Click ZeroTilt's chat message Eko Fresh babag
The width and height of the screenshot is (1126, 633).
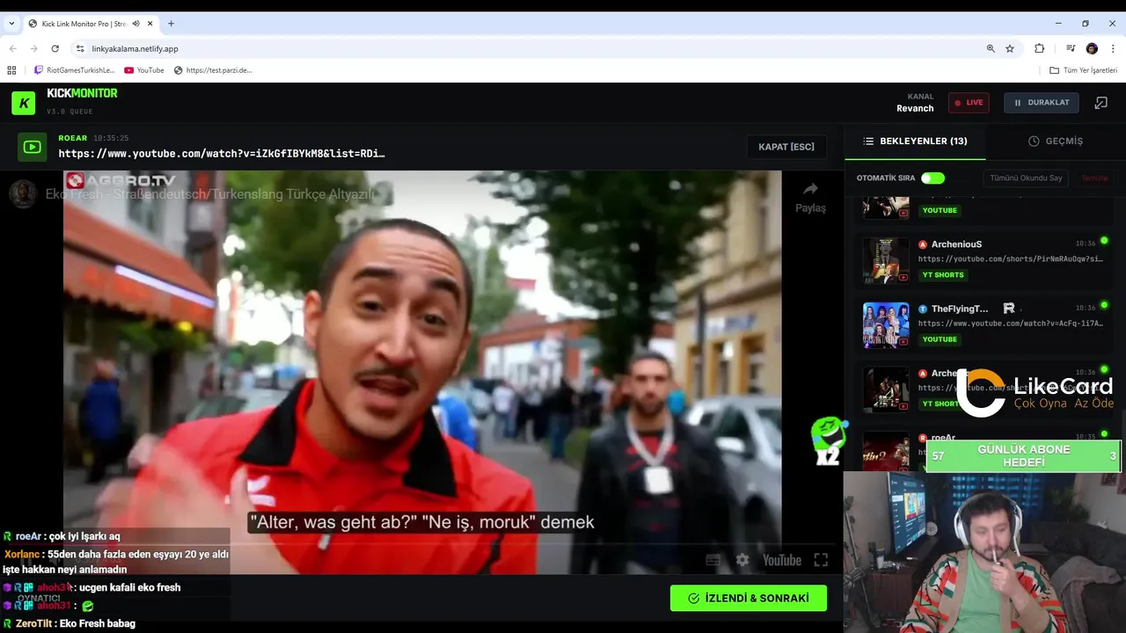coord(97,623)
